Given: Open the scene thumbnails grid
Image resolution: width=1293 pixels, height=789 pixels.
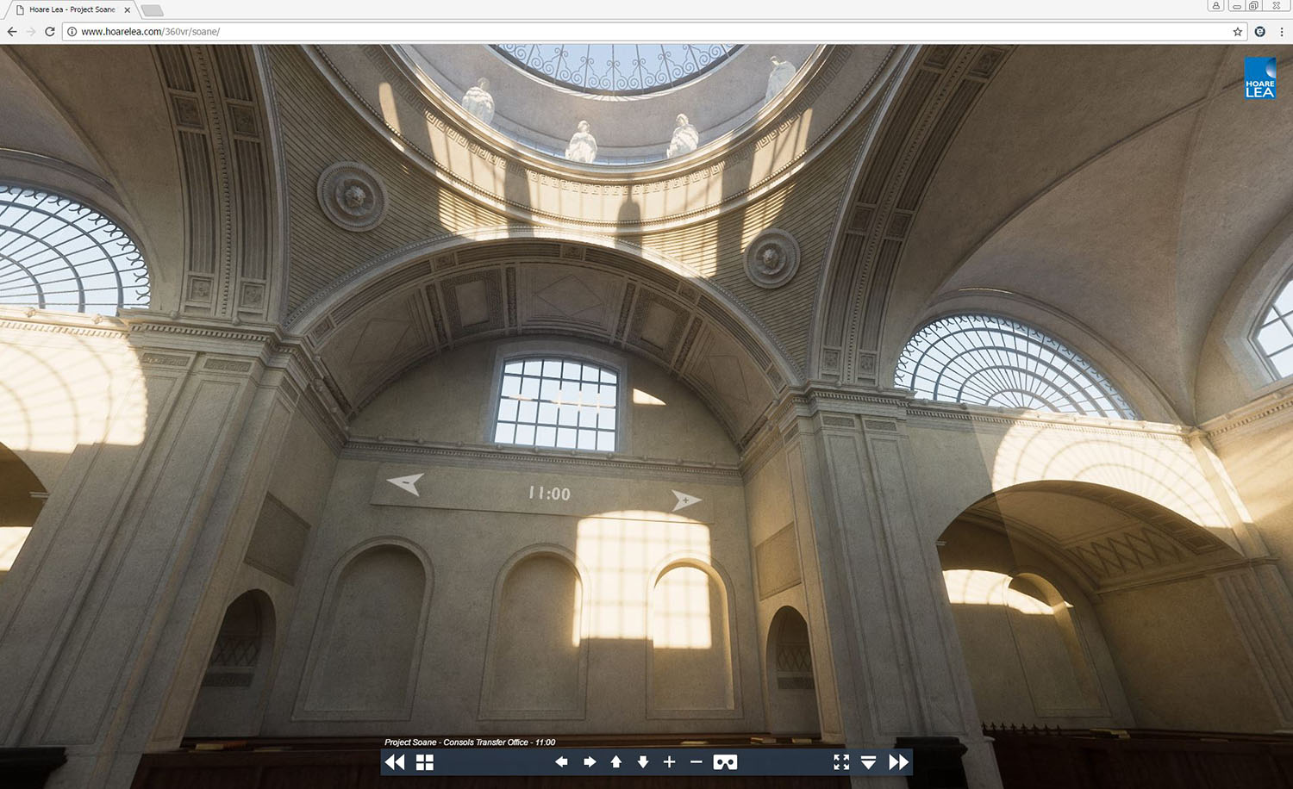Looking at the screenshot, I should pyautogui.click(x=425, y=762).
